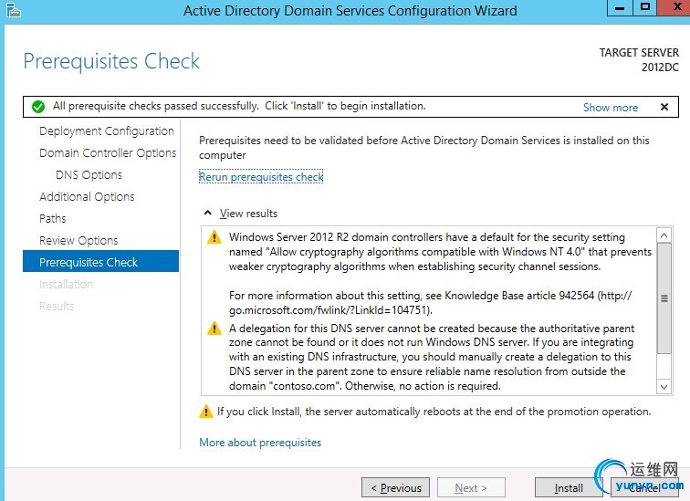This screenshot has width=690, height=501.
Task: Select the Prerequisites Check step
Action: pyautogui.click(x=89, y=263)
